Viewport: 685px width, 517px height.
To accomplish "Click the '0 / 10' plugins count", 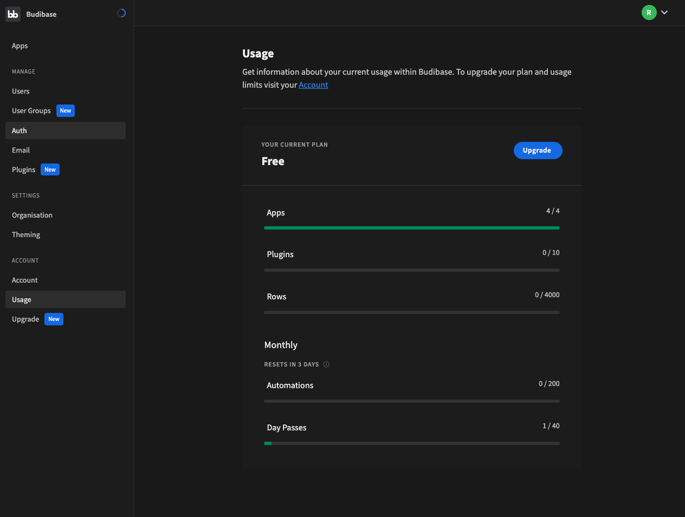I will click(551, 253).
